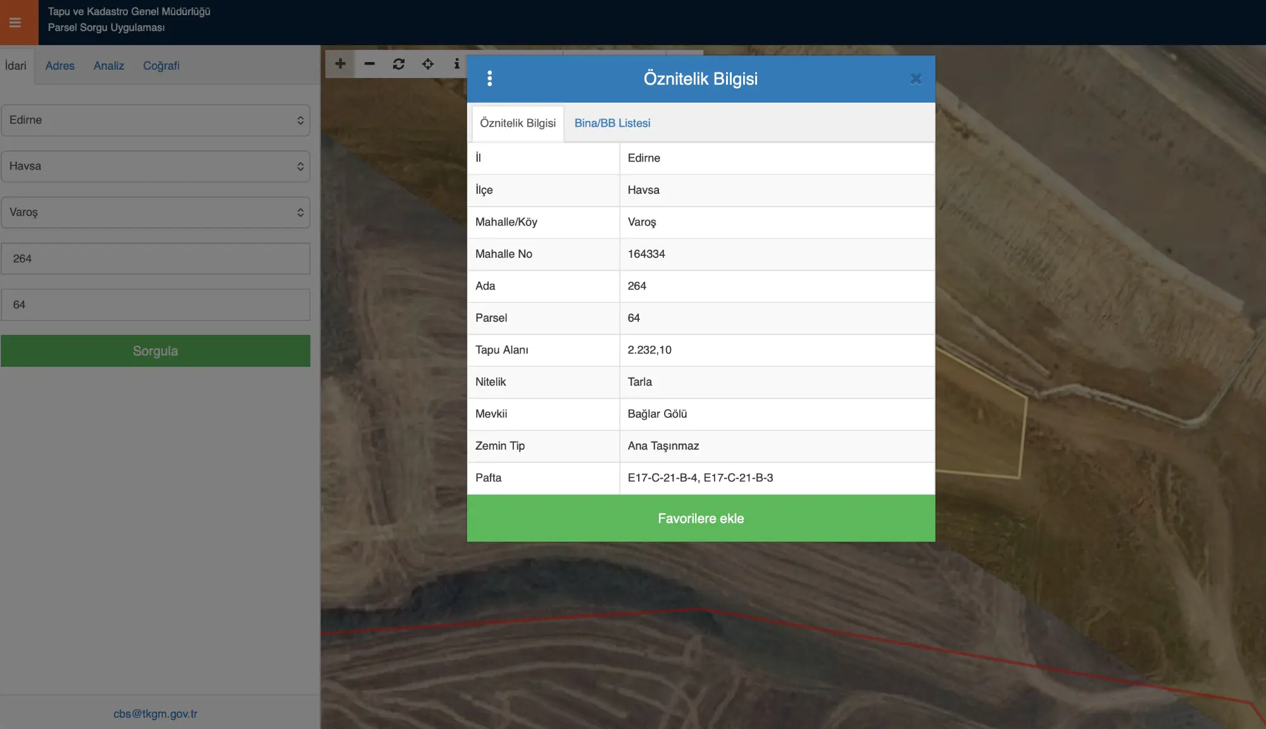Click the Parsel value 64 in table

634,318
